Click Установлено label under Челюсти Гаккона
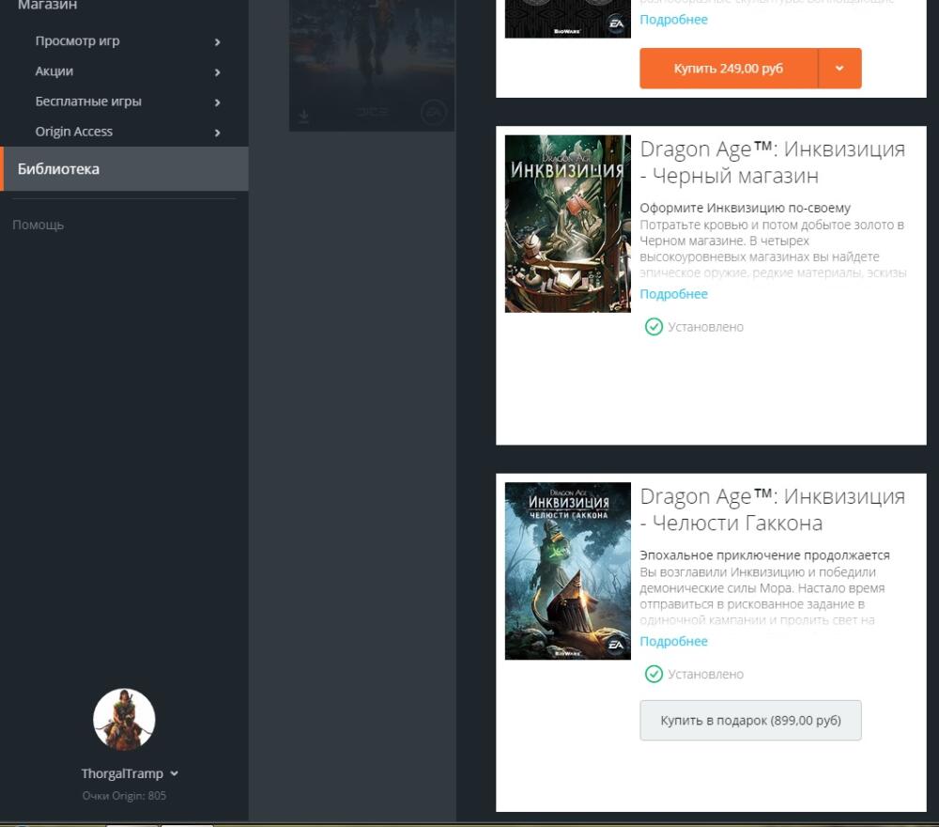939x827 pixels. [705, 674]
